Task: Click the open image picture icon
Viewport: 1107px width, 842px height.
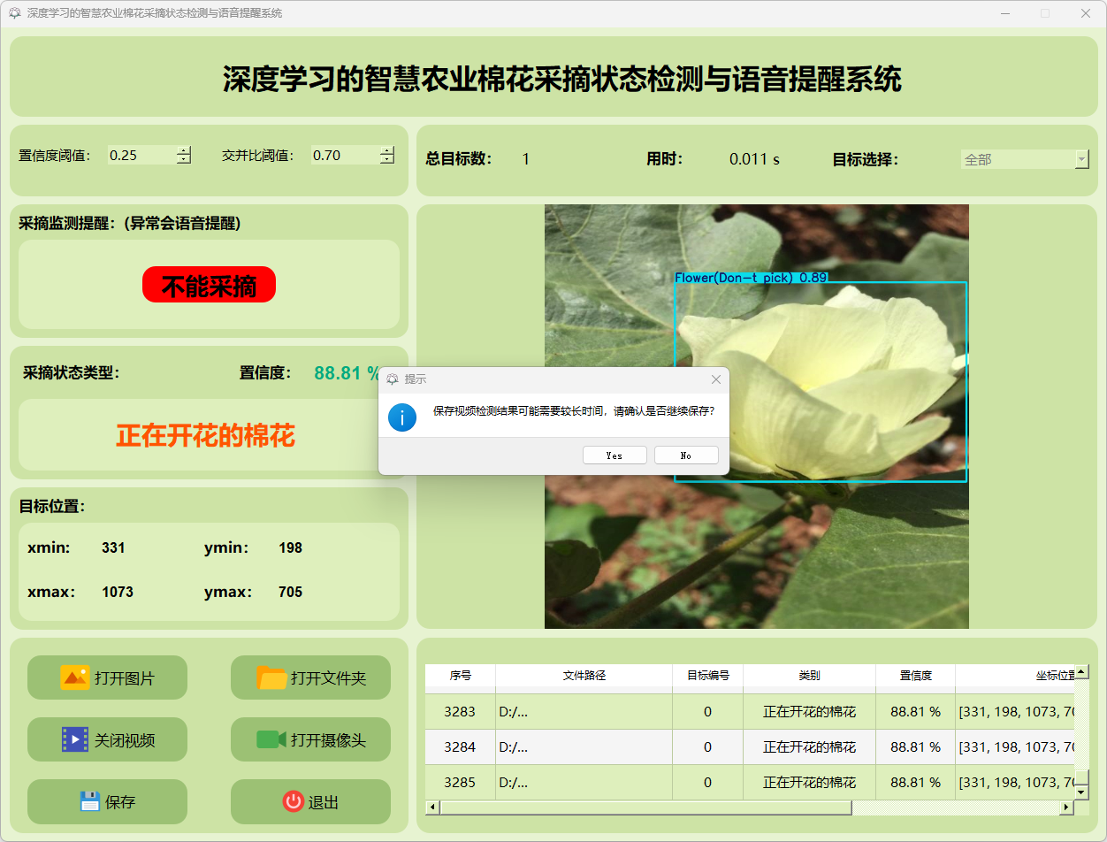Action: click(74, 677)
